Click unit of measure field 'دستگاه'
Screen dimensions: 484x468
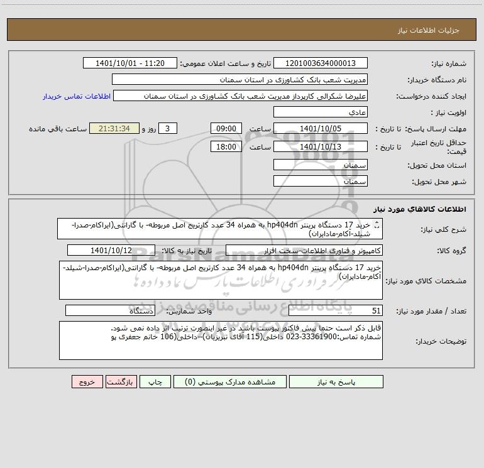(110, 310)
